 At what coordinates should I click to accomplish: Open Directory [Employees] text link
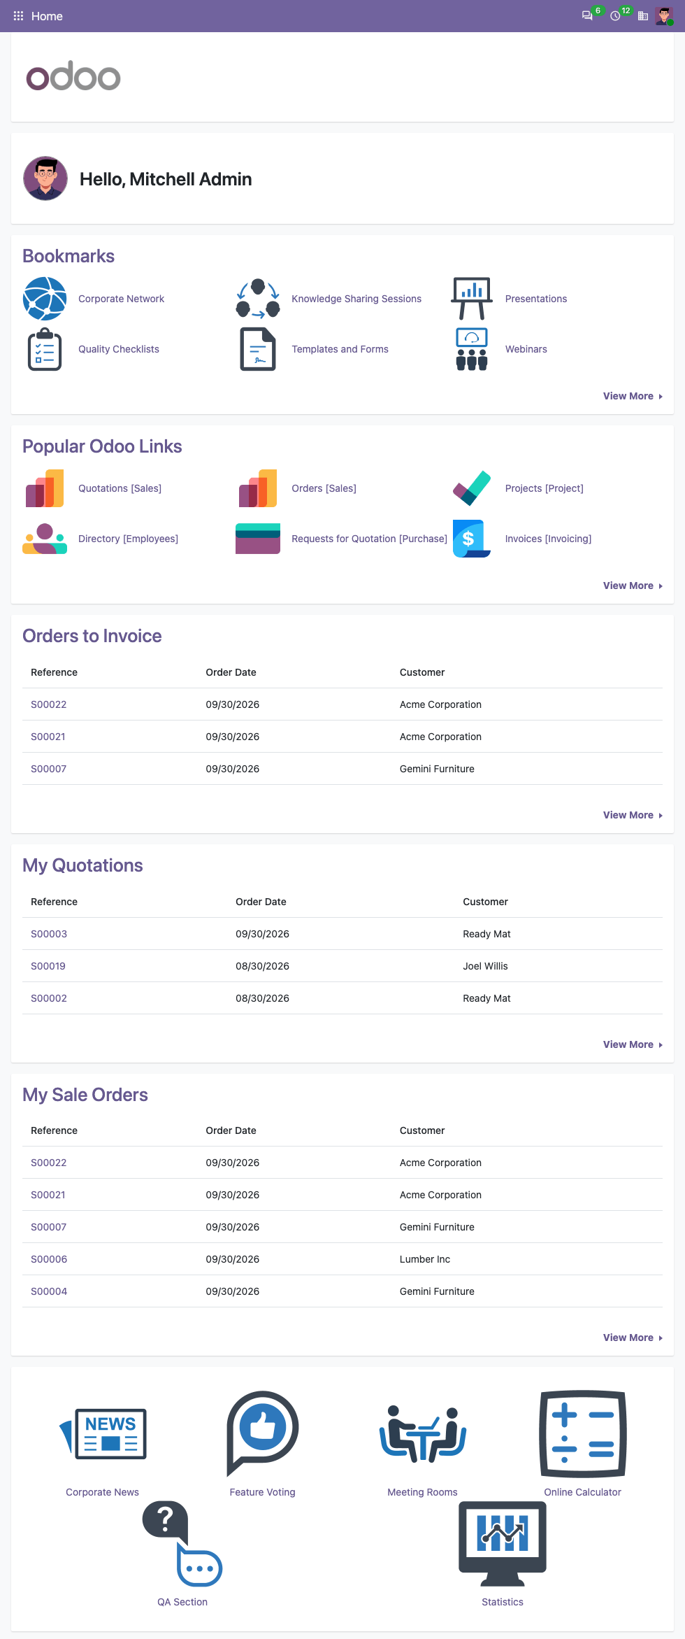point(128,539)
